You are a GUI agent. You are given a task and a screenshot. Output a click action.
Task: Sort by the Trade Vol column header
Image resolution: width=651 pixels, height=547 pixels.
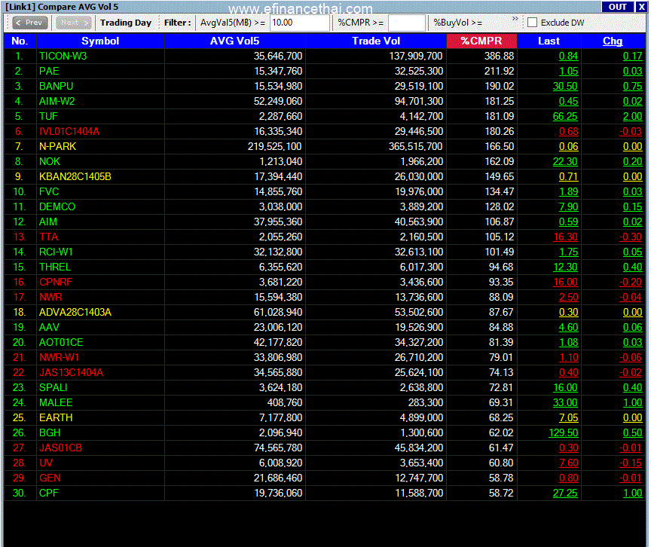coord(376,41)
